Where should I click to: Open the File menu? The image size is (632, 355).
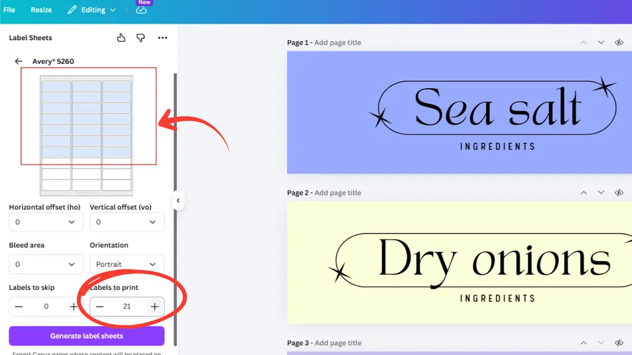(9, 10)
